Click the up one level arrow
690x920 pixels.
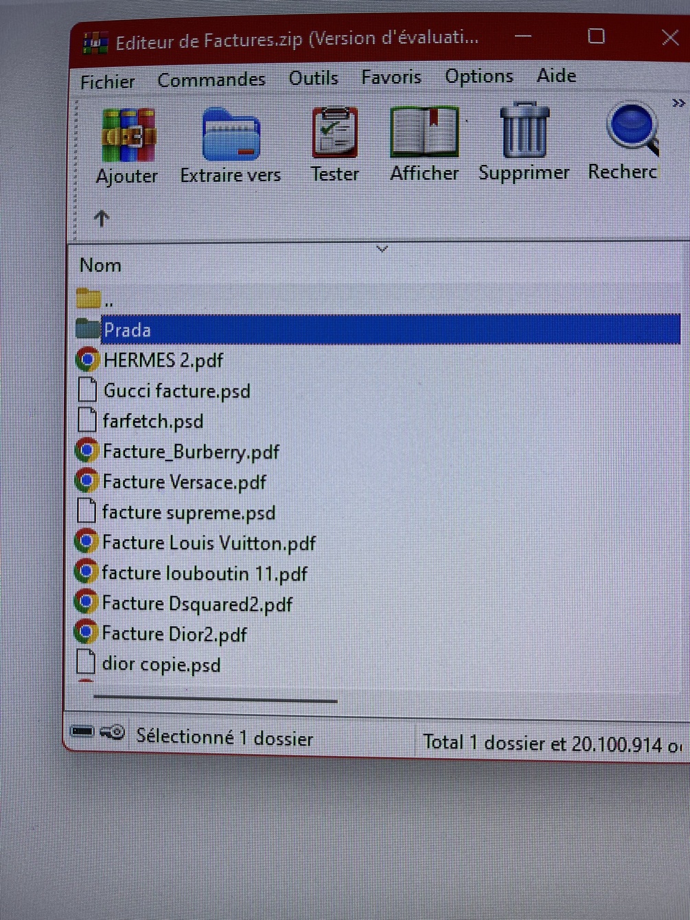click(x=102, y=218)
